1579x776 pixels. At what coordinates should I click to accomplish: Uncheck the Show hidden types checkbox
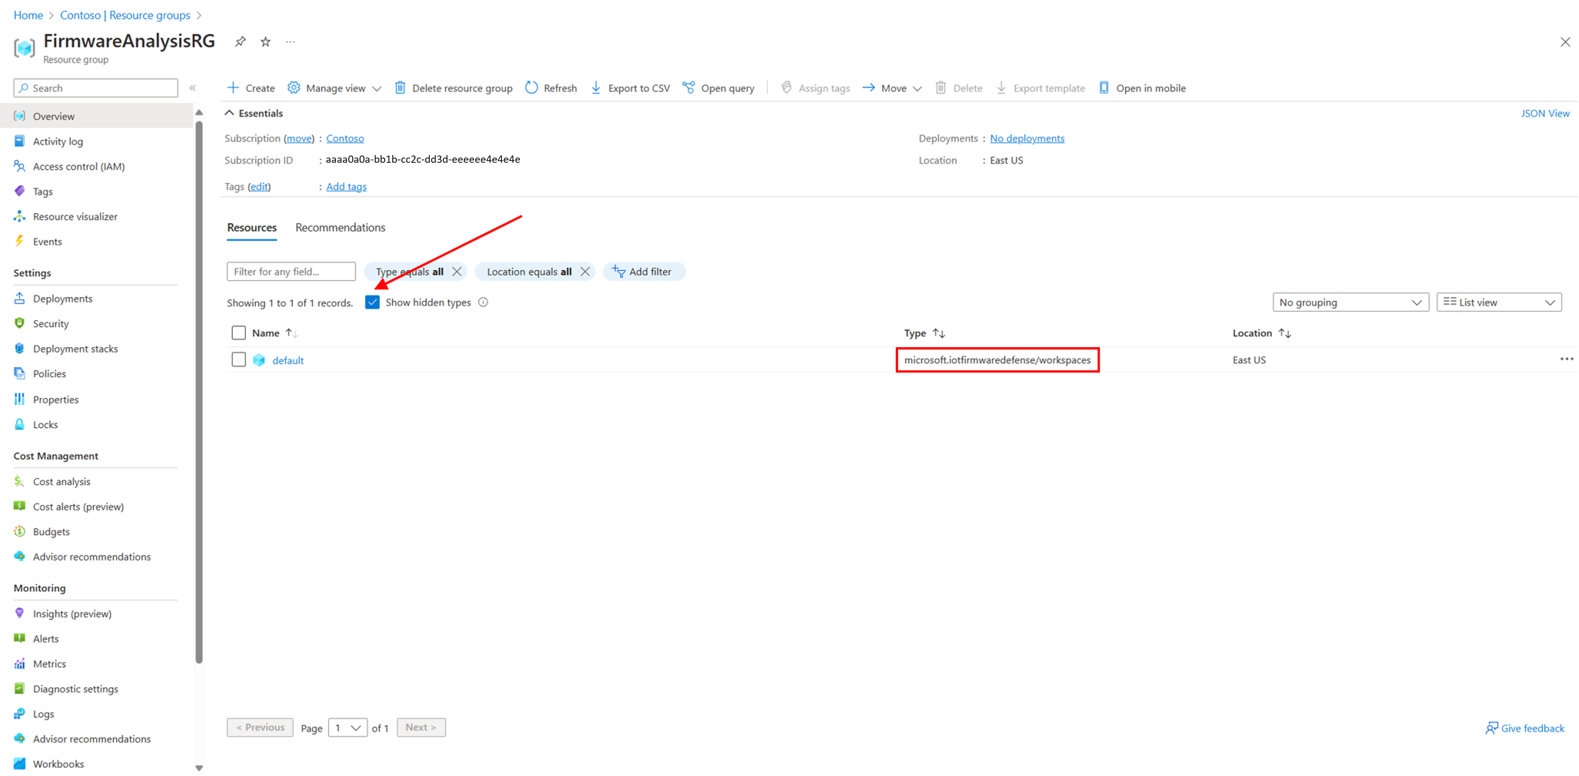pyautogui.click(x=372, y=302)
